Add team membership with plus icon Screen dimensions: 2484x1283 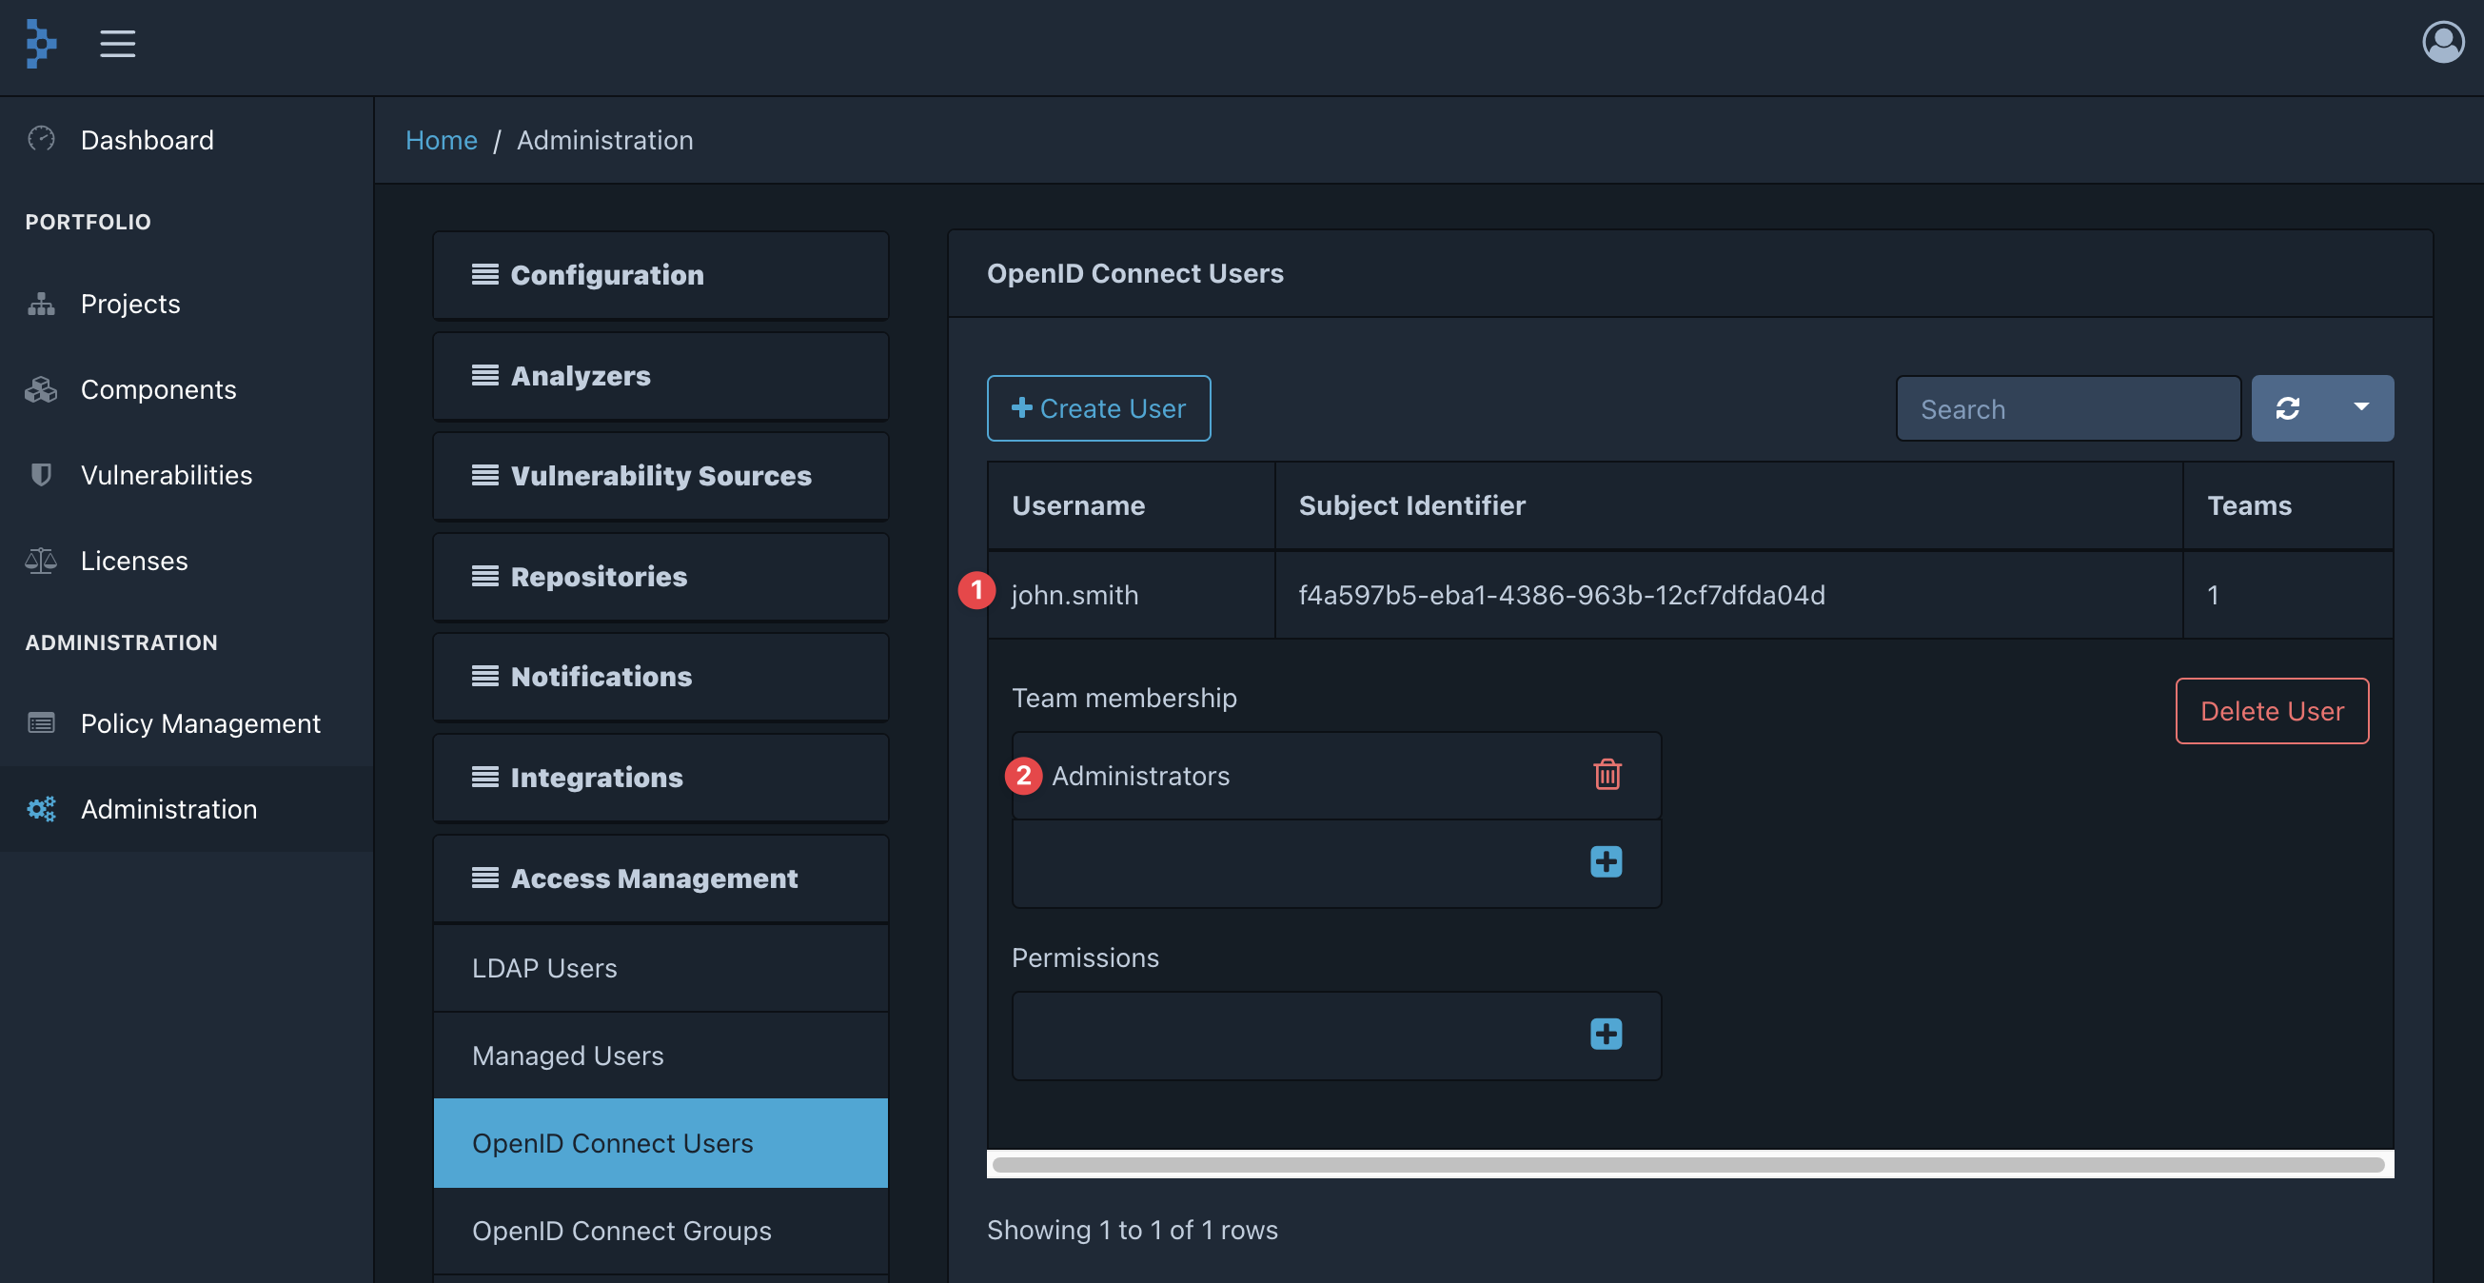tap(1606, 861)
